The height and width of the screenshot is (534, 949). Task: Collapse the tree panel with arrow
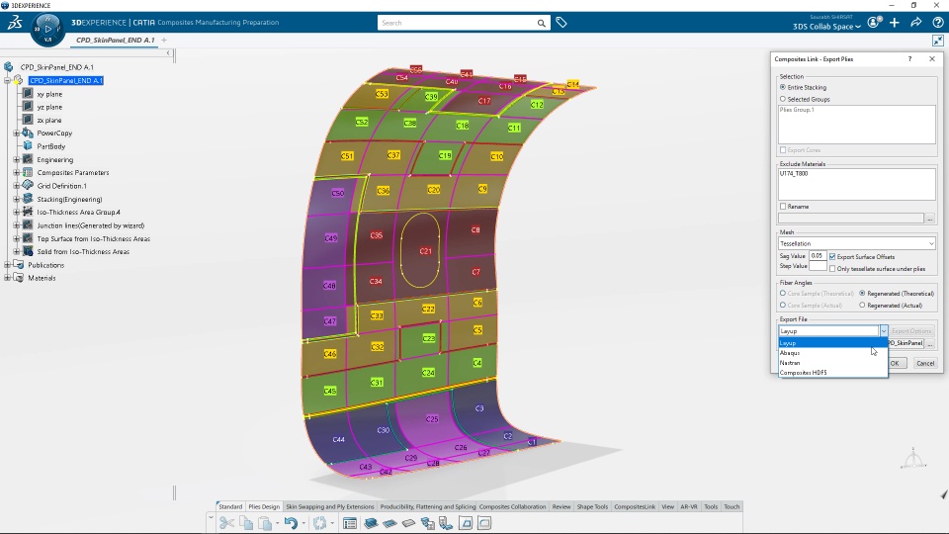(168, 53)
